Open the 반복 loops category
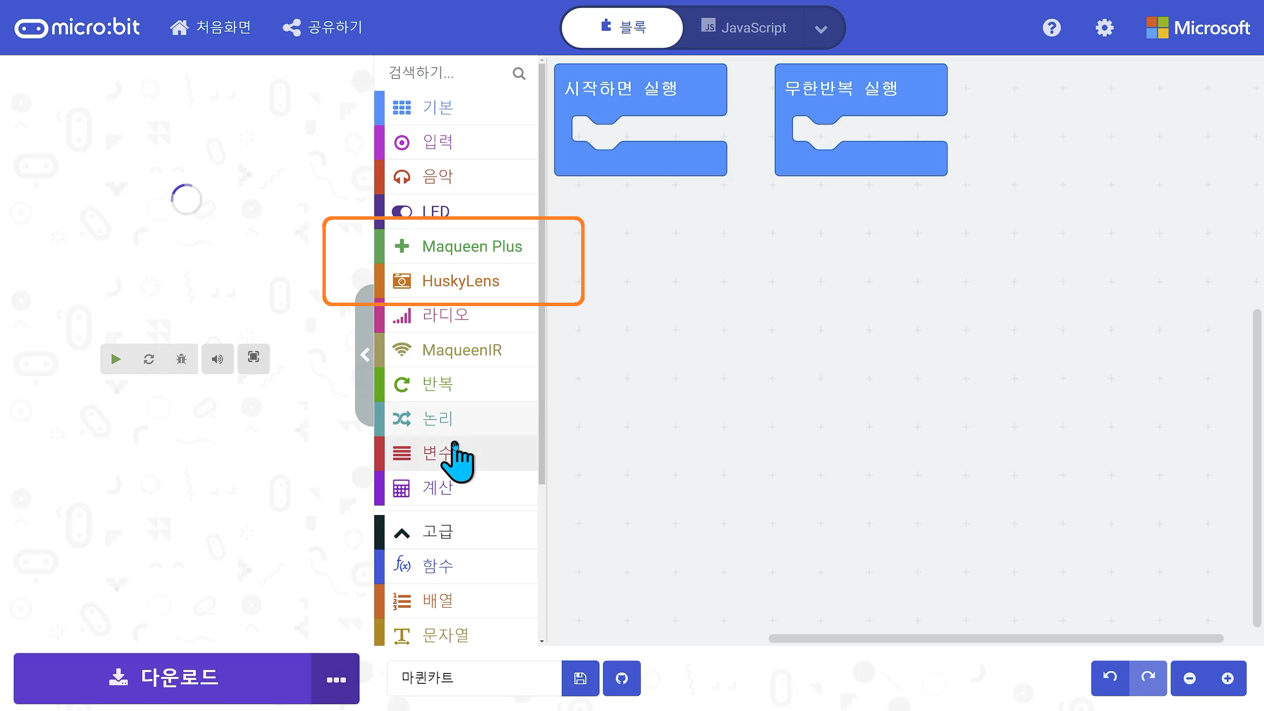Viewport: 1264px width, 711px height. point(456,384)
